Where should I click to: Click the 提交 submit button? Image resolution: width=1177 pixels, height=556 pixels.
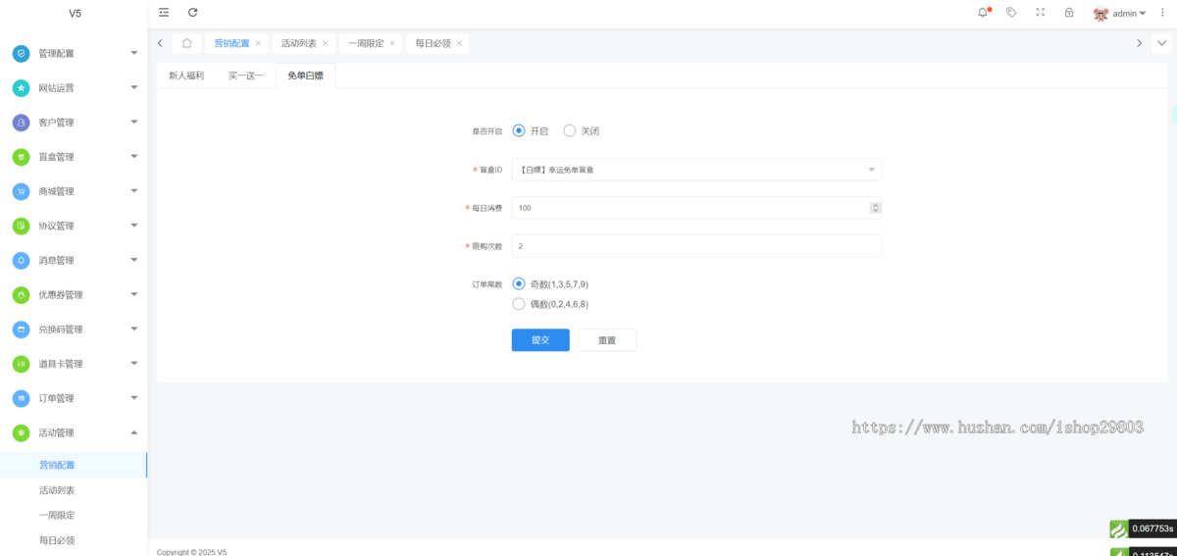click(540, 340)
